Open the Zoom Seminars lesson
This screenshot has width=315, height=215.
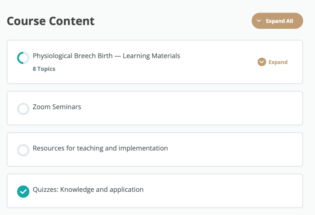coord(57,107)
